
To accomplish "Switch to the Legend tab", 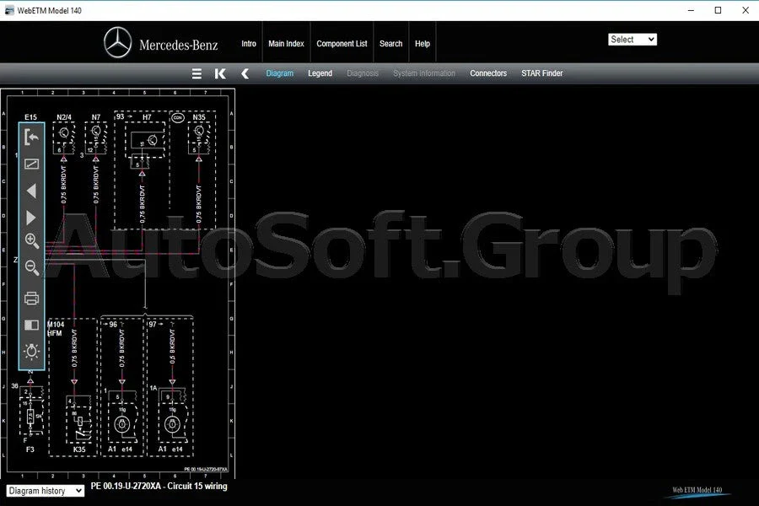I will pos(320,73).
